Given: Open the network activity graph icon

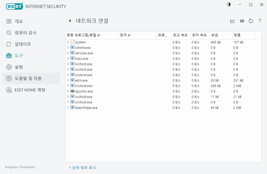Looking at the screenshot, I should point(232,21).
